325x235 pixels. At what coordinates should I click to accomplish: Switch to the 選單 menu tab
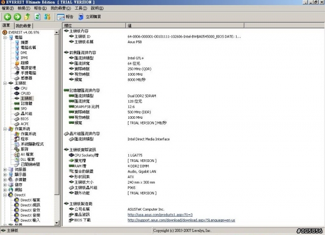coord(7,25)
